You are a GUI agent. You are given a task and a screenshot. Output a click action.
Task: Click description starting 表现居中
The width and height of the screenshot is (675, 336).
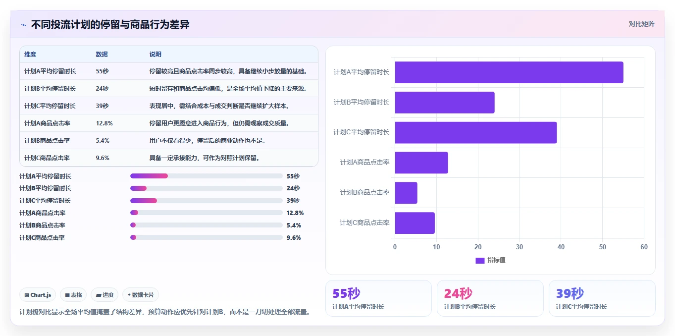click(x=219, y=106)
